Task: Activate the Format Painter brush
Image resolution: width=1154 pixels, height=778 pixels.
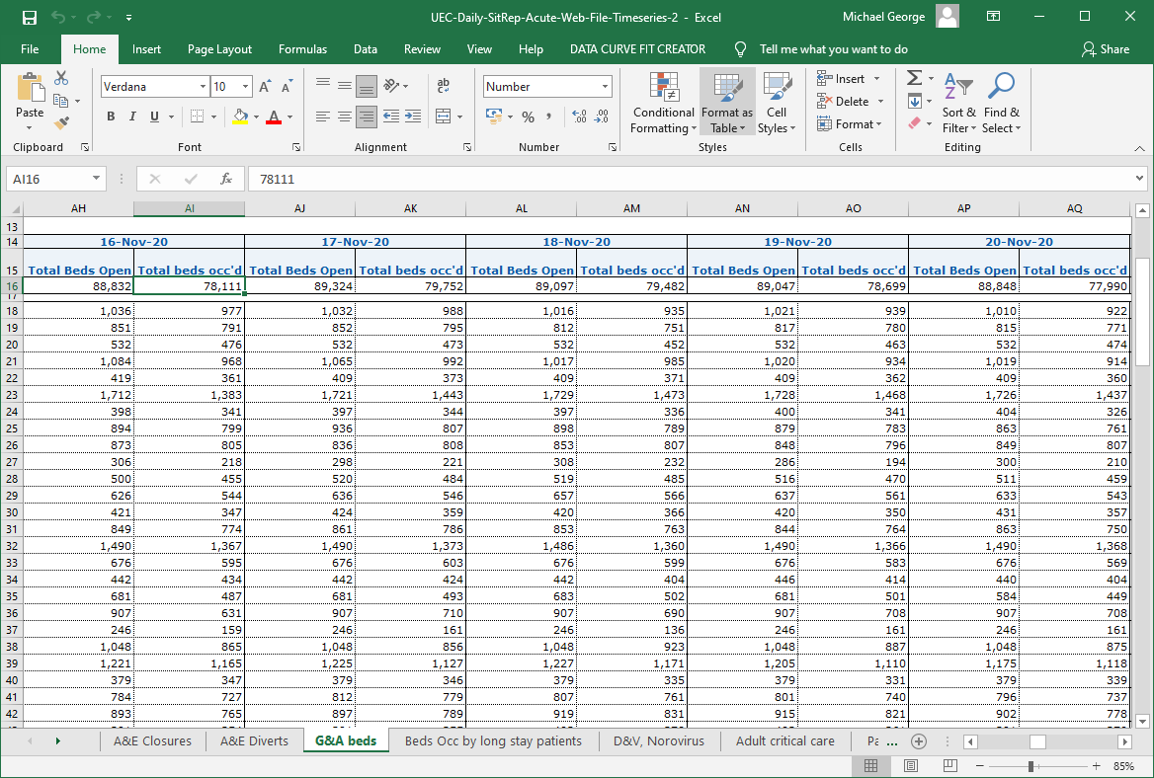Action: point(62,122)
